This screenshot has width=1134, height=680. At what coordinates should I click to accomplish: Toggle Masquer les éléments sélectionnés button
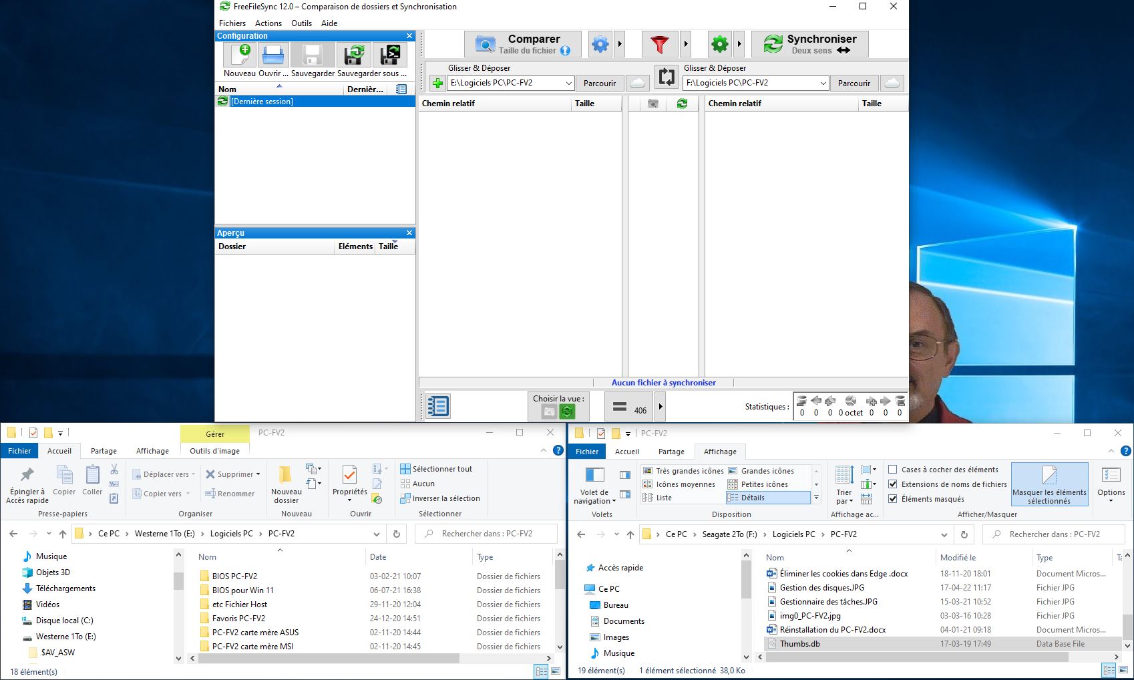(x=1049, y=484)
